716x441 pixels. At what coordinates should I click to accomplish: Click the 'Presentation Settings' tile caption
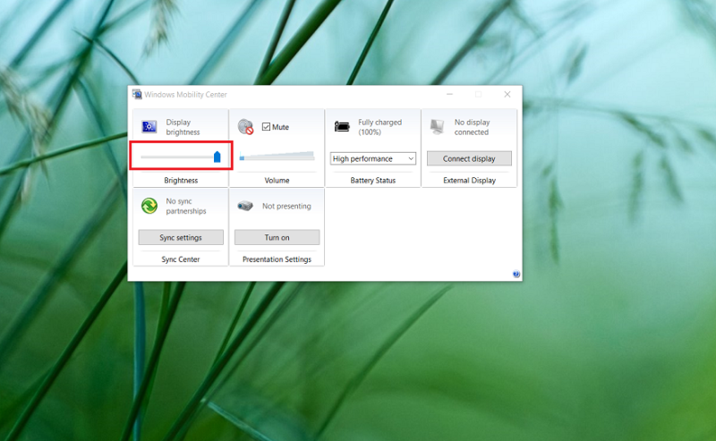[x=277, y=259]
